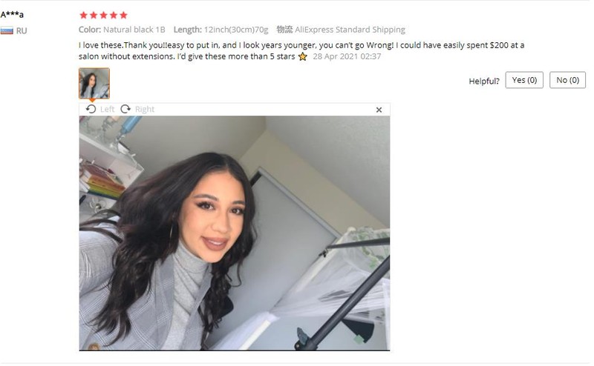Click the fifth red rating star
Viewport: 594px width, 366px height.
[x=123, y=15]
